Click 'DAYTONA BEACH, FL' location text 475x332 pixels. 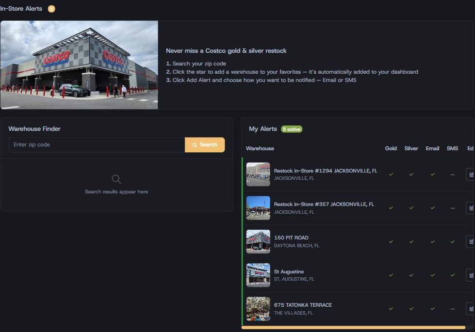tap(296, 245)
